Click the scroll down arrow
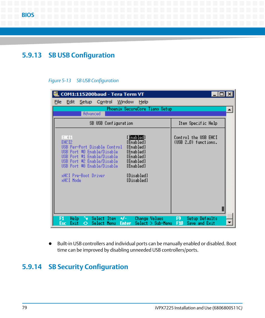The image size is (265, 318). [x=230, y=222]
